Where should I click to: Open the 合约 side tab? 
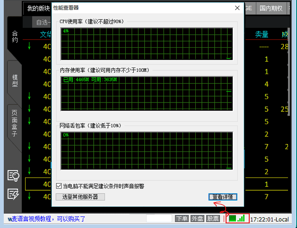(x=14, y=38)
